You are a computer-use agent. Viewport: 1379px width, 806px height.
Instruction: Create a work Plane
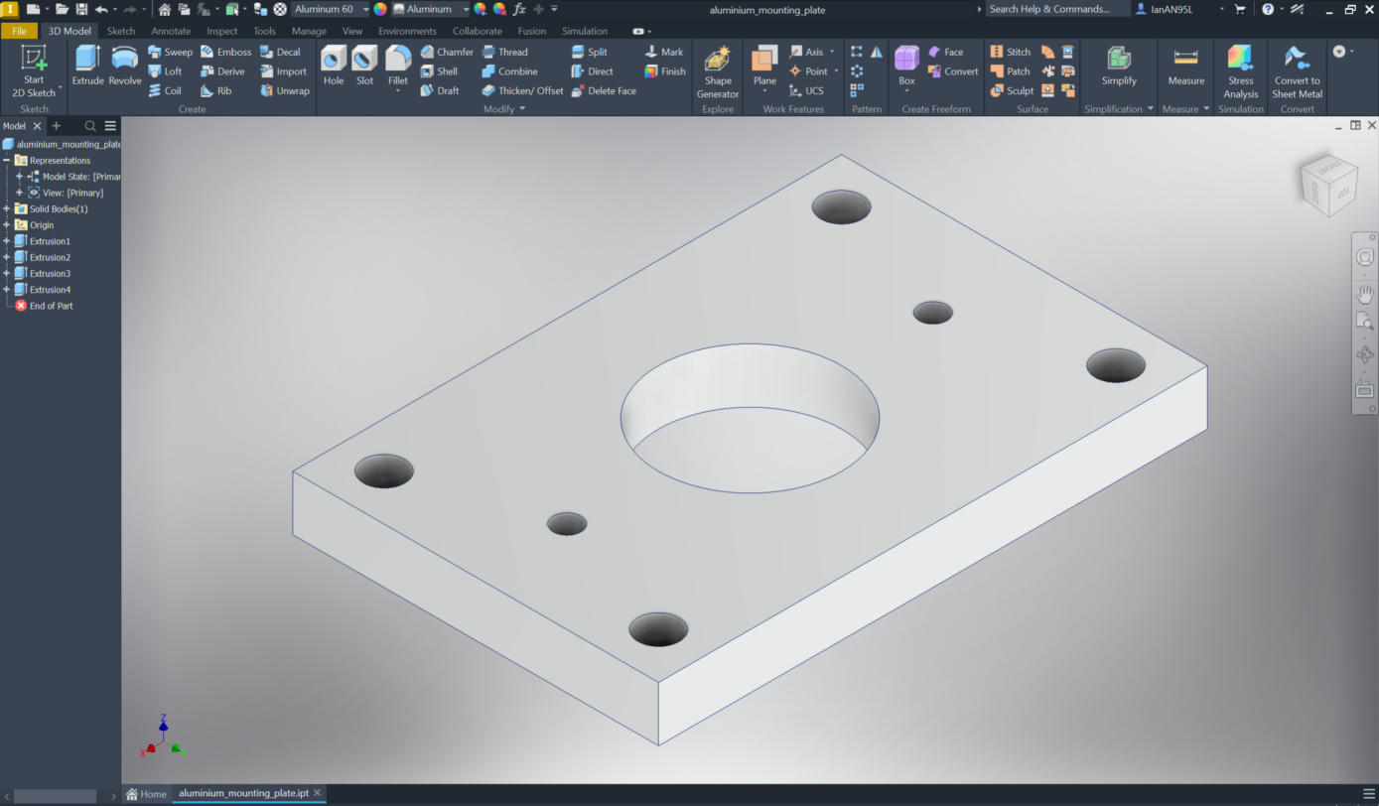(764, 69)
